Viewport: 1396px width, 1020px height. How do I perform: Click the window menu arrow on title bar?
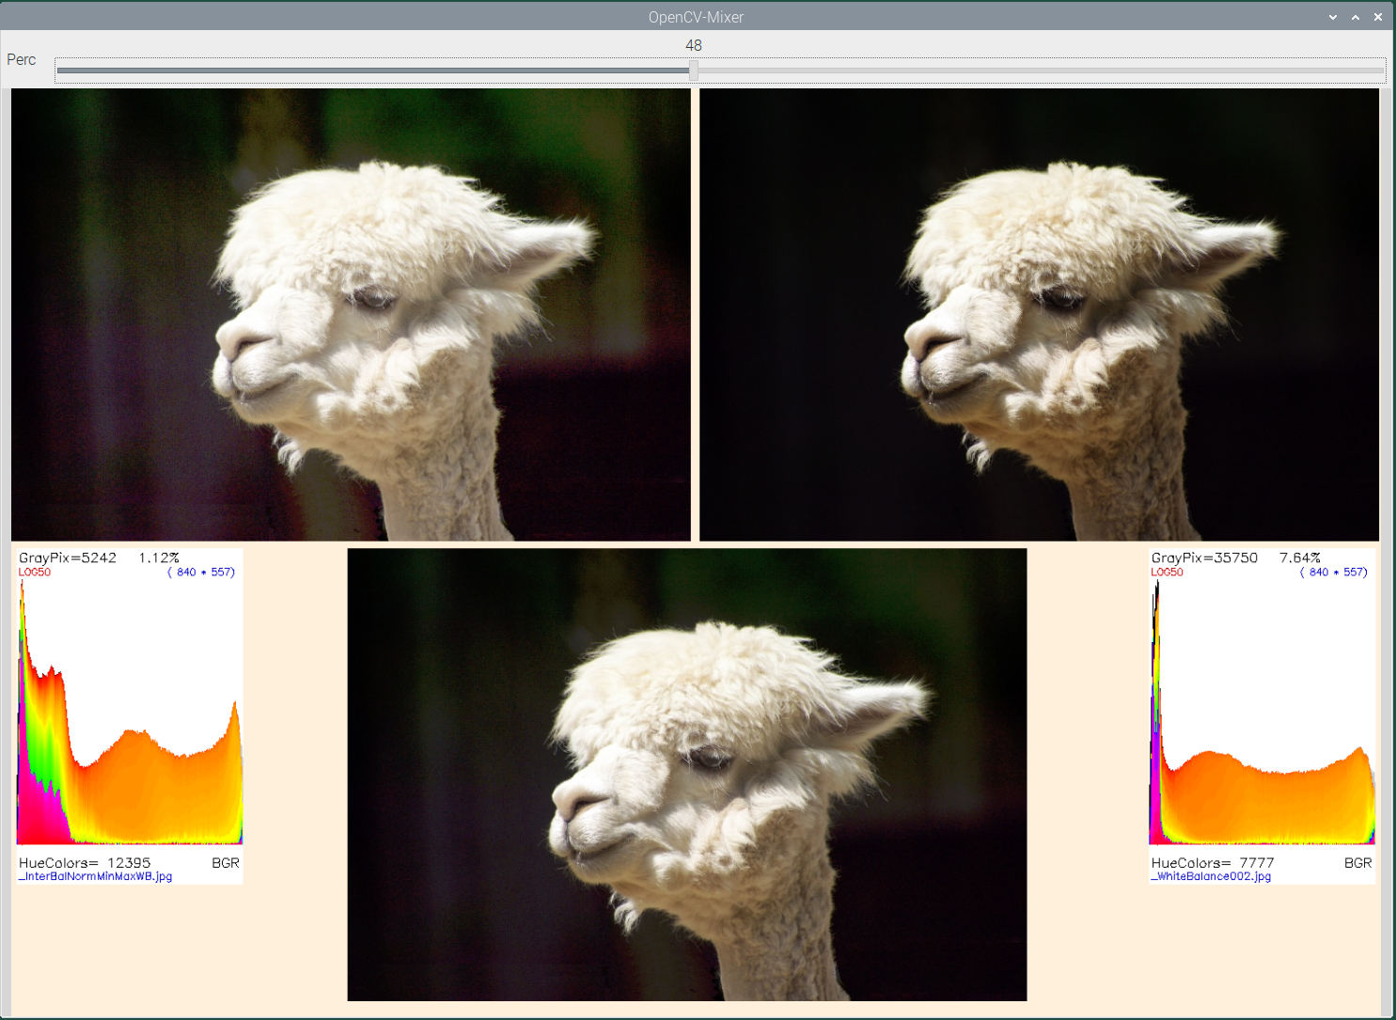coord(1332,16)
